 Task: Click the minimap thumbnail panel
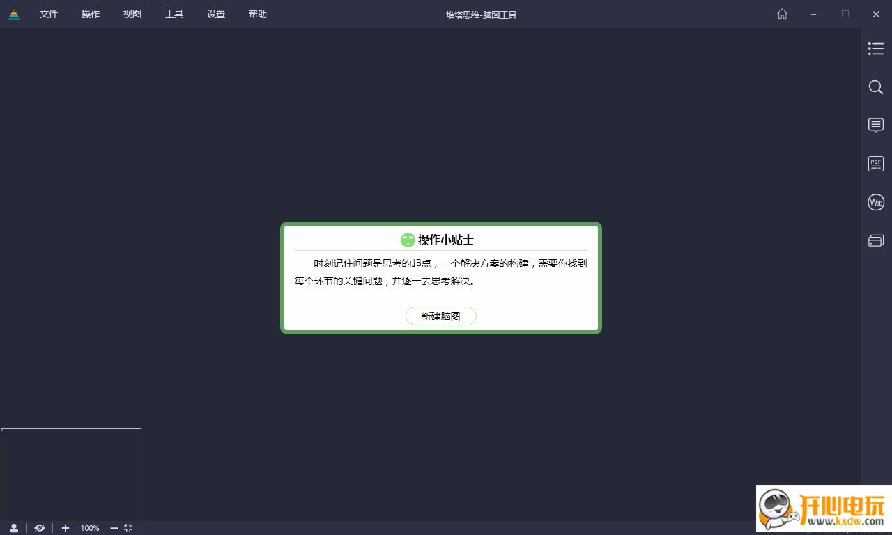coord(71,474)
